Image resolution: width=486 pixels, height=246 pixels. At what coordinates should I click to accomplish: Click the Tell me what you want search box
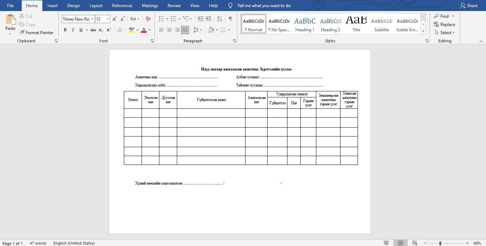coord(264,6)
